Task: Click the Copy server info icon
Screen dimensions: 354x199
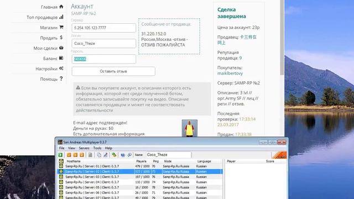Action: [x=99, y=155]
